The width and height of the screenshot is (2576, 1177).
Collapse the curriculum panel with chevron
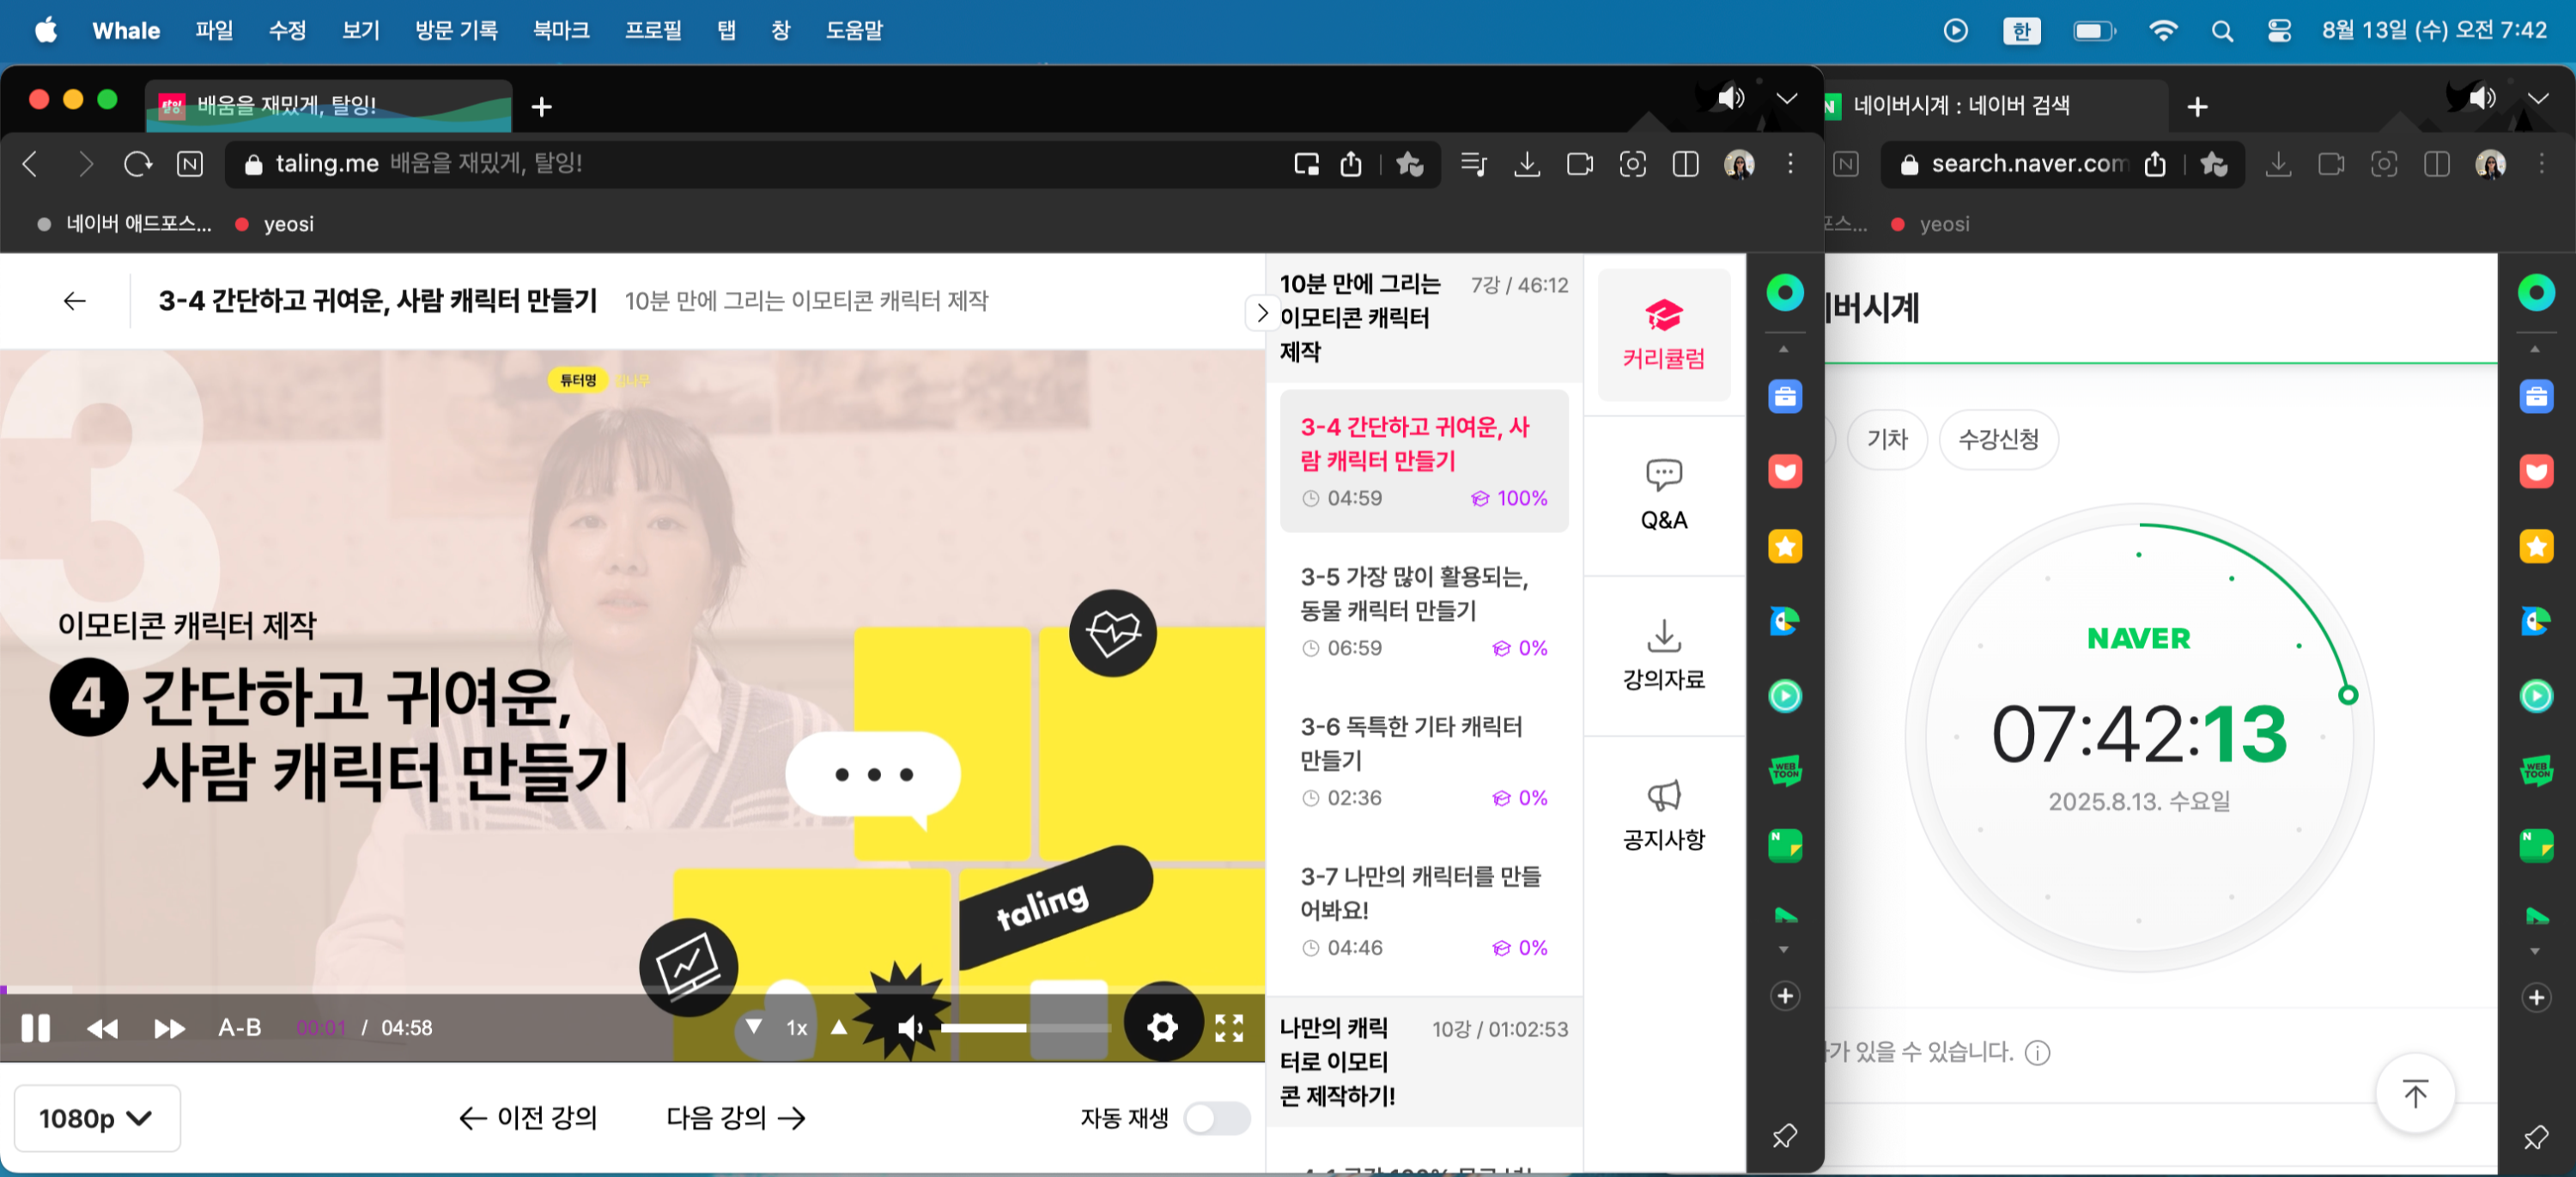(1262, 313)
